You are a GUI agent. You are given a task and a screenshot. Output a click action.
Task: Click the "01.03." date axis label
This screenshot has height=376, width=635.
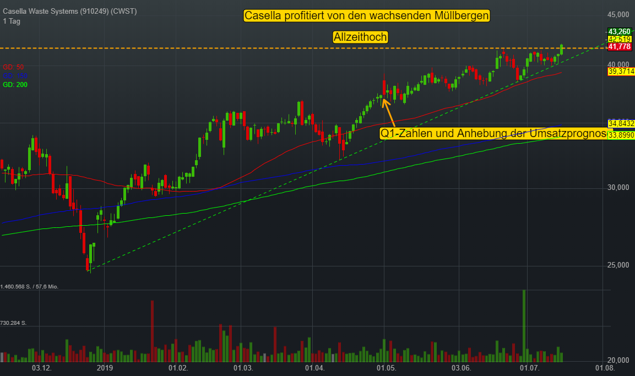(243, 368)
